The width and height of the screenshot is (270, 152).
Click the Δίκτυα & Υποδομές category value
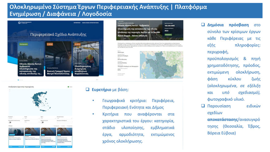[x=123, y=56]
